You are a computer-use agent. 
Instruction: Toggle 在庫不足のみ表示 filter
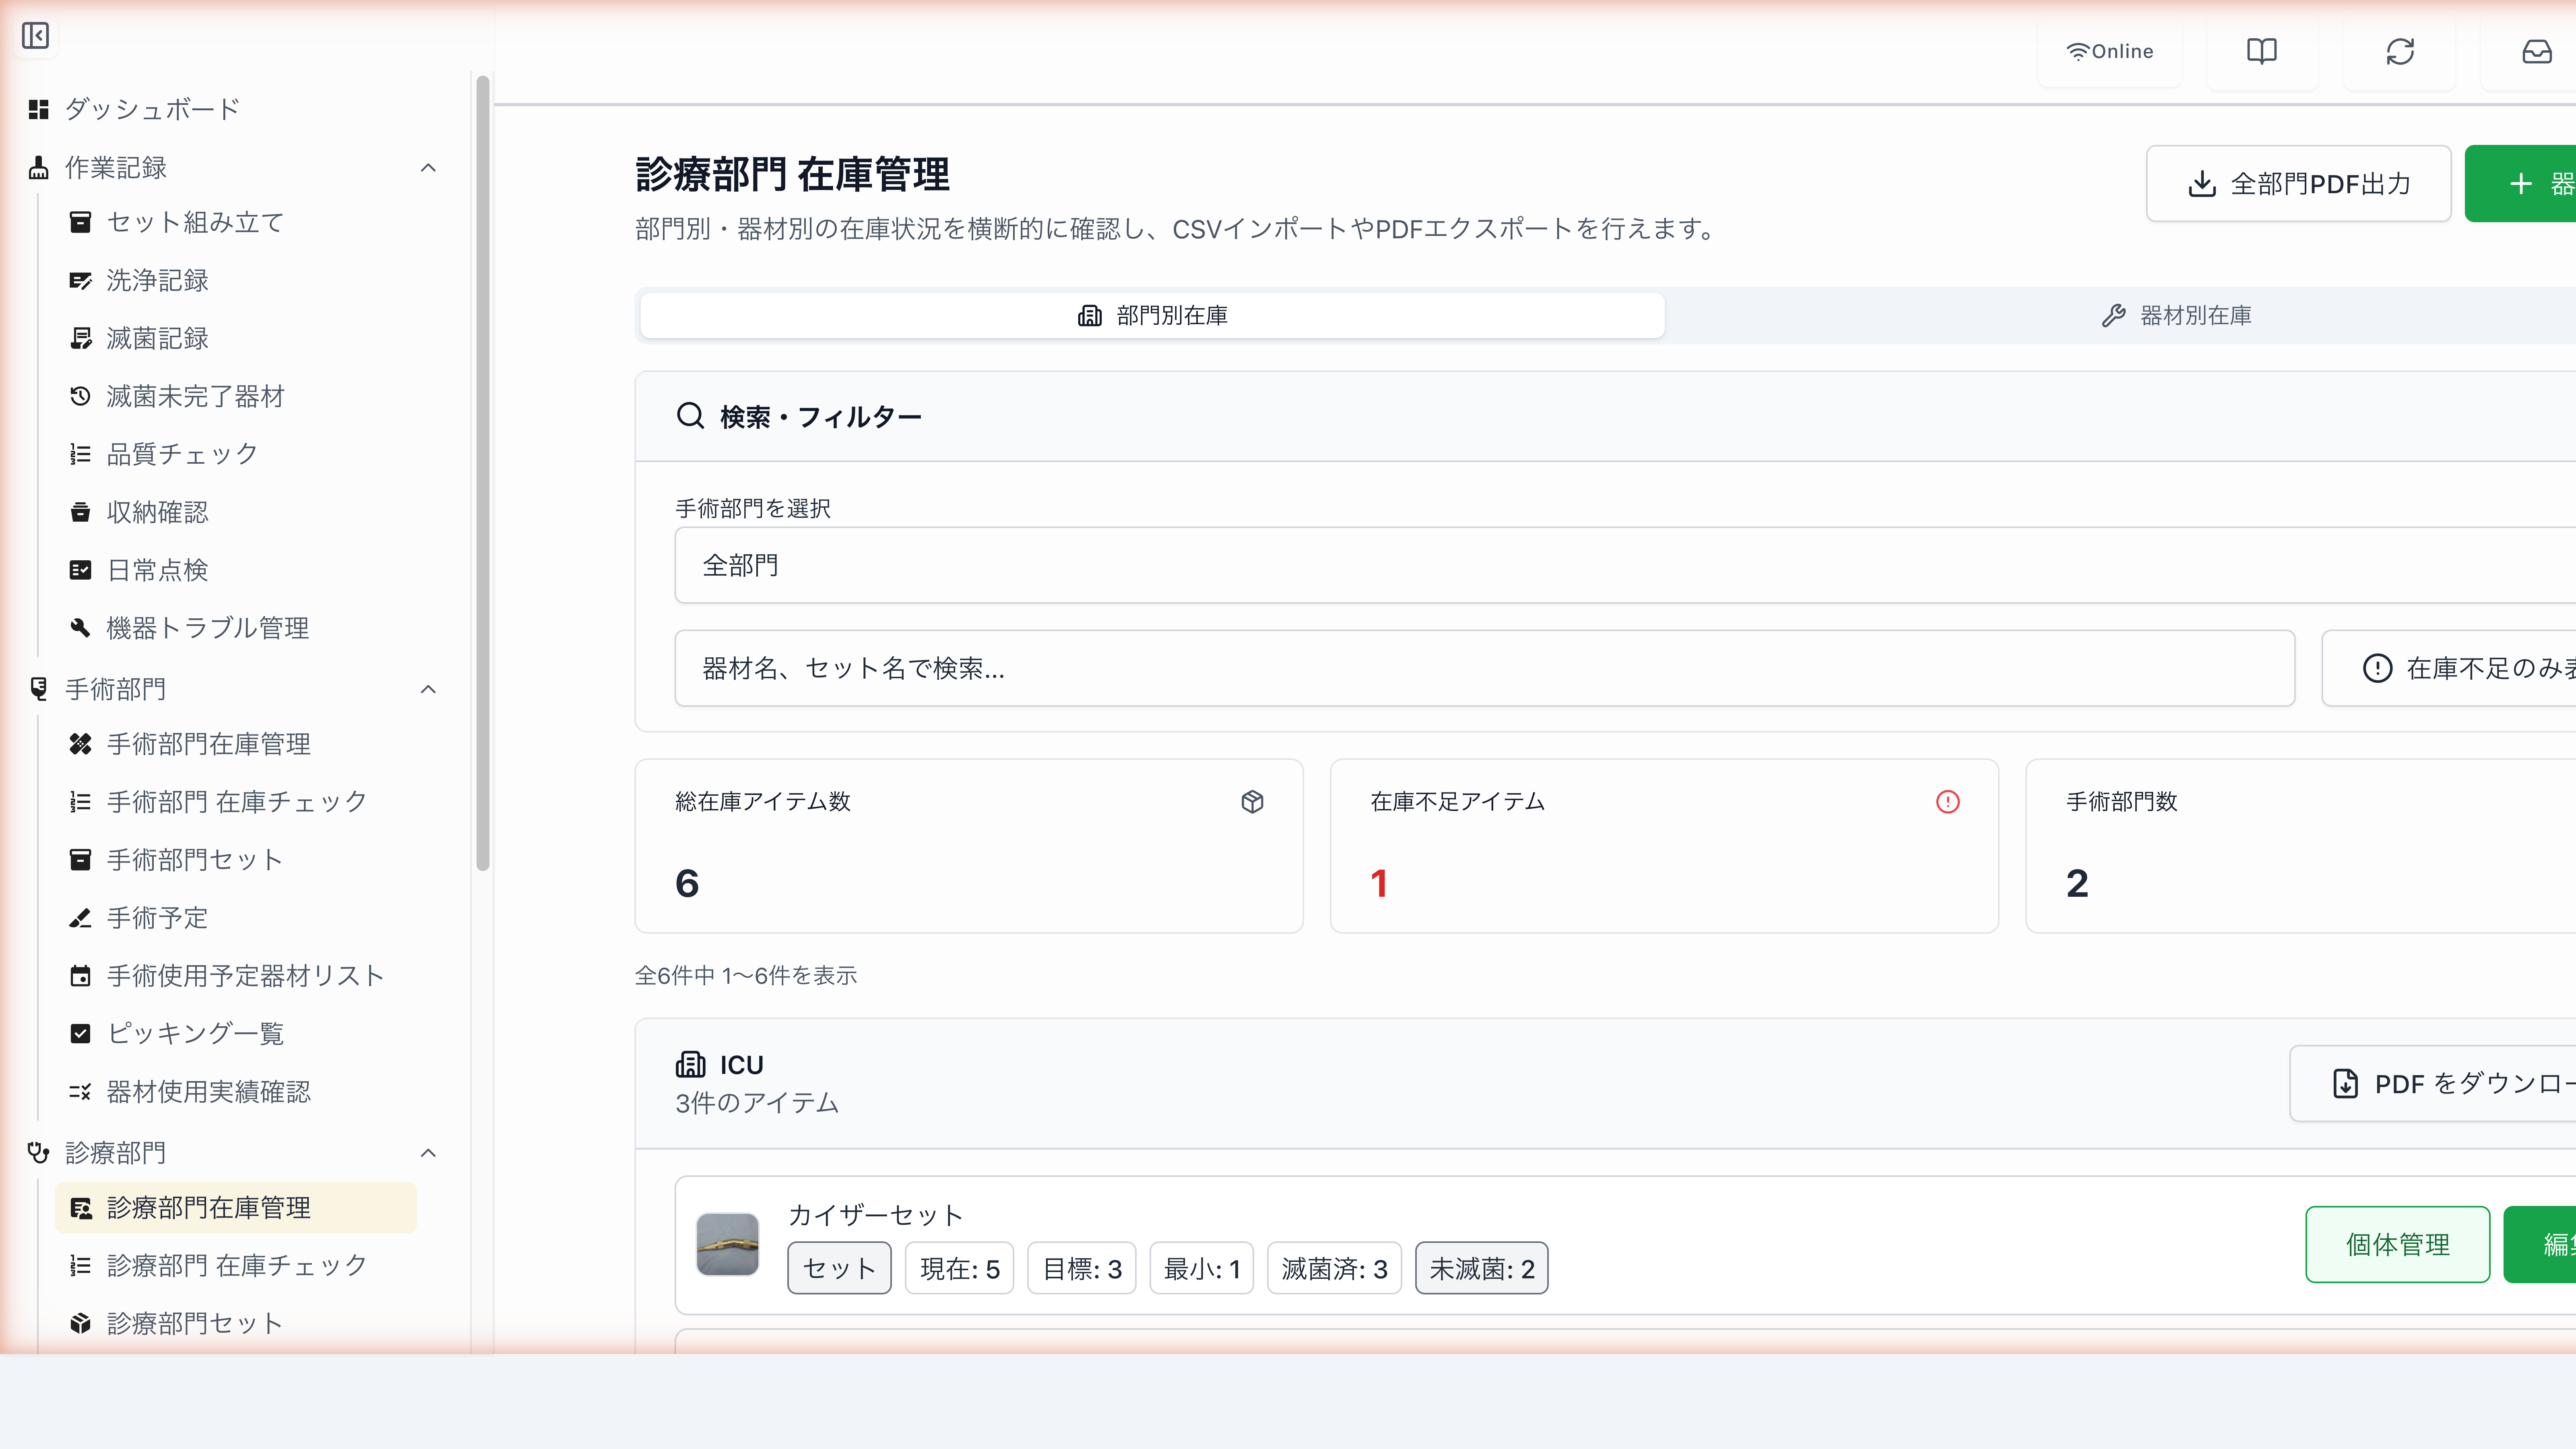coord(2449,668)
